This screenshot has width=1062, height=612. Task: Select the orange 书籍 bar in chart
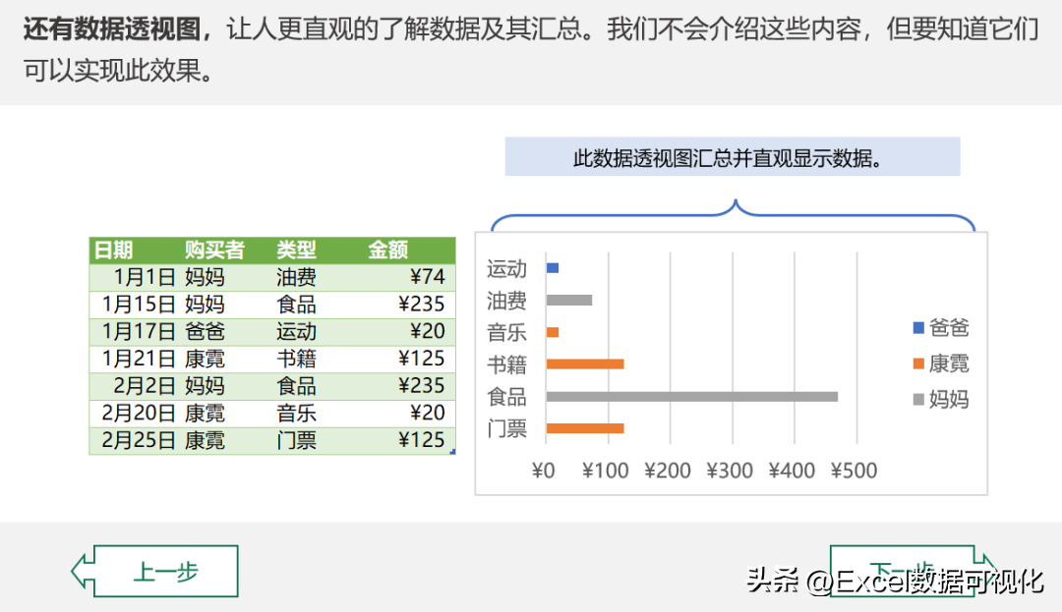(585, 364)
